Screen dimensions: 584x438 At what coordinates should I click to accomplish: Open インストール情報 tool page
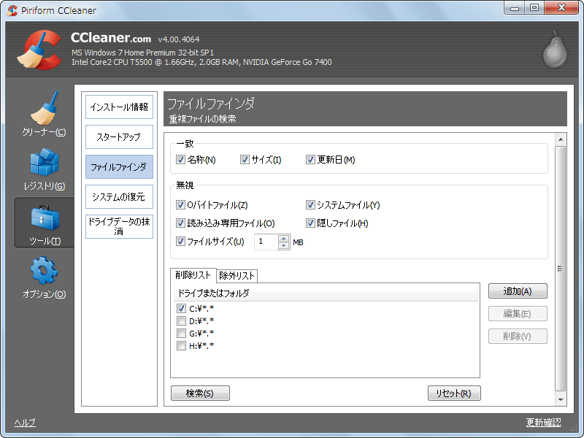119,107
